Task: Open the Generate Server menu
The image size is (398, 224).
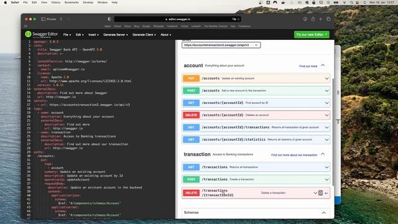Action: (x=116, y=35)
